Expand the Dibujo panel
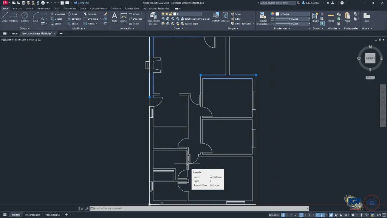The image size is (387, 218). point(25,28)
